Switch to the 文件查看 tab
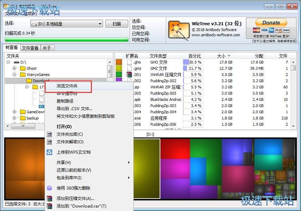 click(x=30, y=48)
